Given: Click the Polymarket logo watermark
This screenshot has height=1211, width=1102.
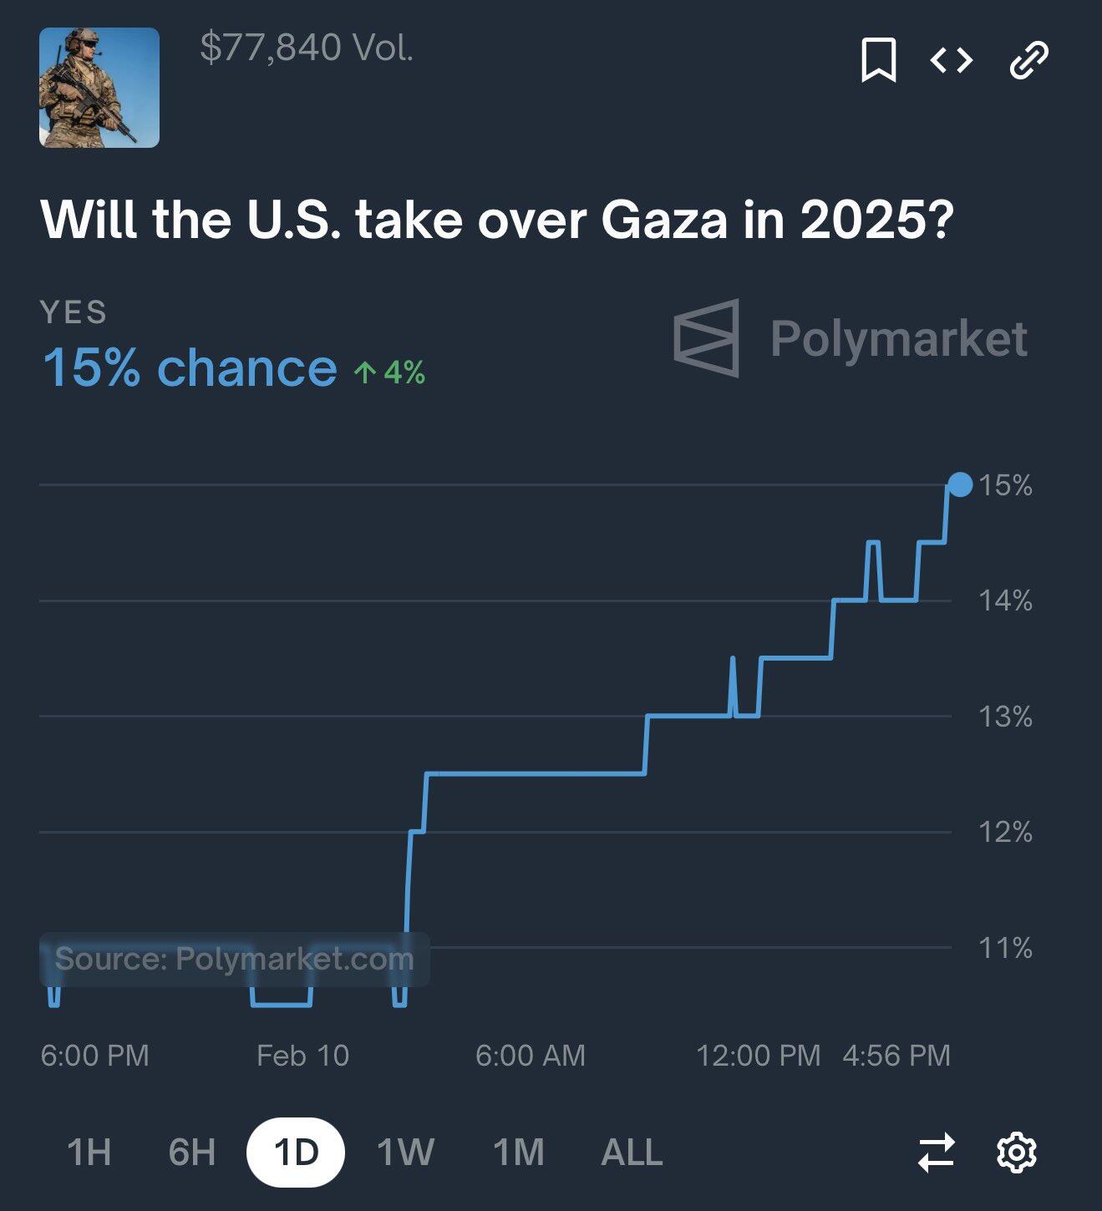Looking at the screenshot, I should click(851, 338).
